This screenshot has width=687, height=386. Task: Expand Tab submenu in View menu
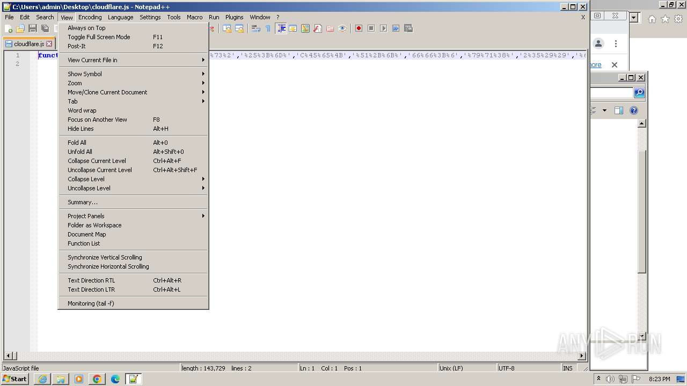133,101
